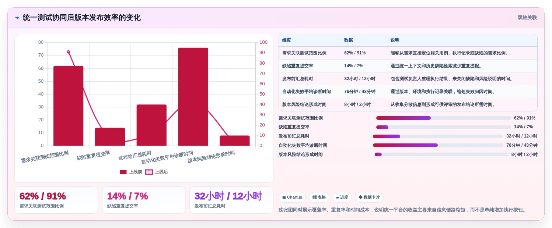Click table value 8小时 / 2小时
552x228 pixels.
click(x=357, y=104)
